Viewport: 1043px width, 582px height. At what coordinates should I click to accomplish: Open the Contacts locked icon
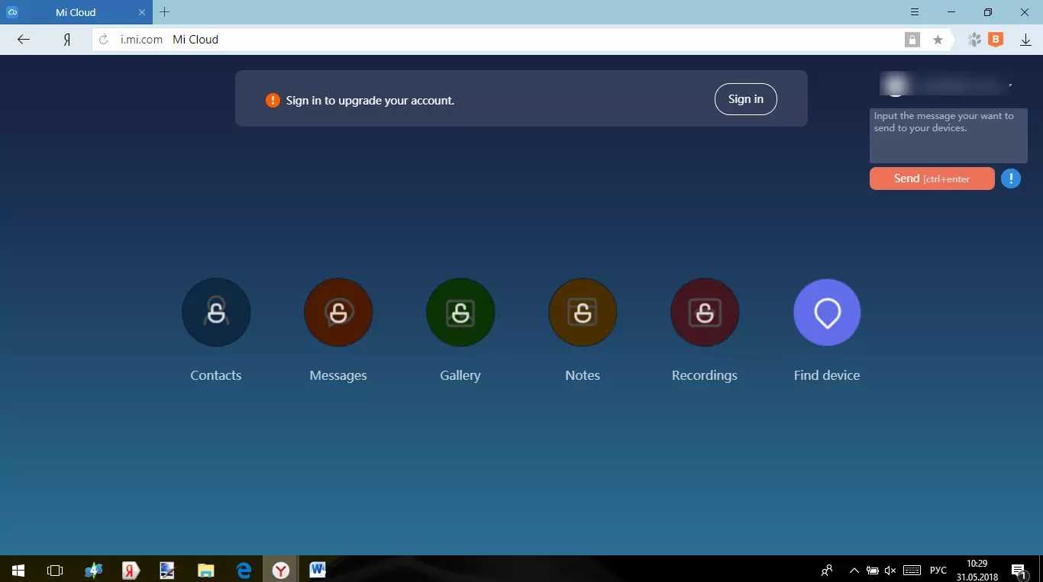tap(216, 312)
